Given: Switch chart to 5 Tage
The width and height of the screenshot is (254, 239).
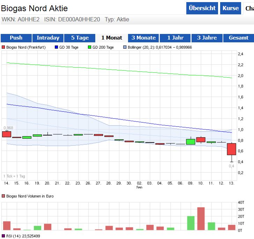Looking at the screenshot, I should pyautogui.click(x=80, y=38).
